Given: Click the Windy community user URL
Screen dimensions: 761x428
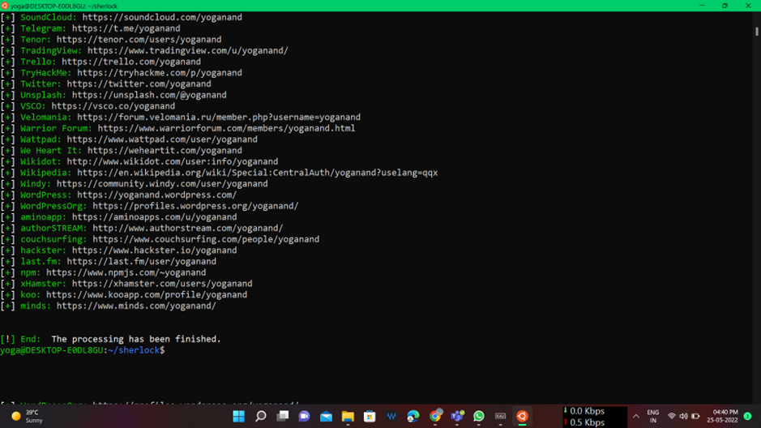Looking at the screenshot, I should coord(162,184).
